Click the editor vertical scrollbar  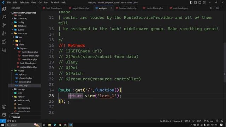(x=225, y=63)
